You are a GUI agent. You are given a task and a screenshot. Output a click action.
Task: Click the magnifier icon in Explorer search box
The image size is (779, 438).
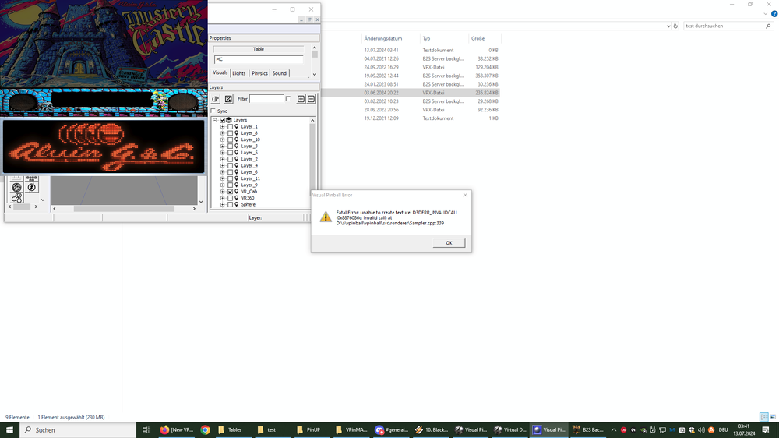point(768,26)
